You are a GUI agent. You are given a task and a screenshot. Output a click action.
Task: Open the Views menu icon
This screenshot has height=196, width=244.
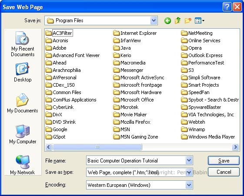199,20
